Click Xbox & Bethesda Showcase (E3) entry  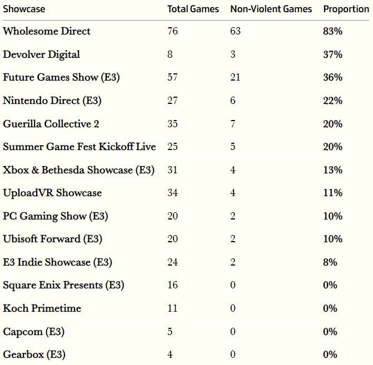(x=79, y=170)
